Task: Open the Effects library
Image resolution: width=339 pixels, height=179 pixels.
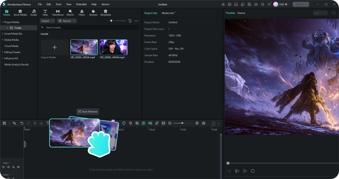Action: pyautogui.click(x=70, y=13)
